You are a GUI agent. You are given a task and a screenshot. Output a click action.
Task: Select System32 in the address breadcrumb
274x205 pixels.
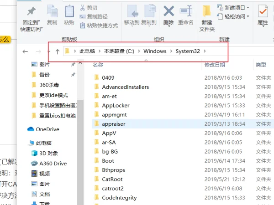(x=188, y=51)
